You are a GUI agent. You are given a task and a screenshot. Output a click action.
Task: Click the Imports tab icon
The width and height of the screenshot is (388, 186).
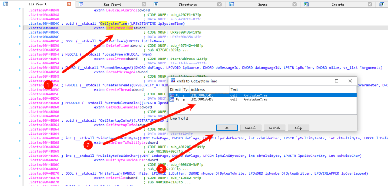(306, 4)
